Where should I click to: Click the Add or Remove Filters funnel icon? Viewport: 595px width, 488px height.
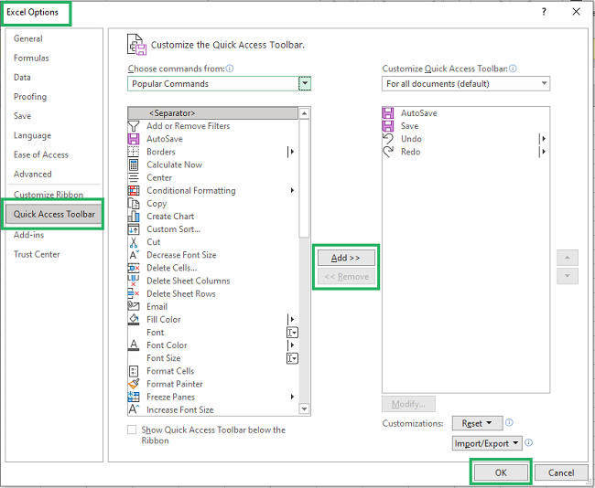(134, 126)
